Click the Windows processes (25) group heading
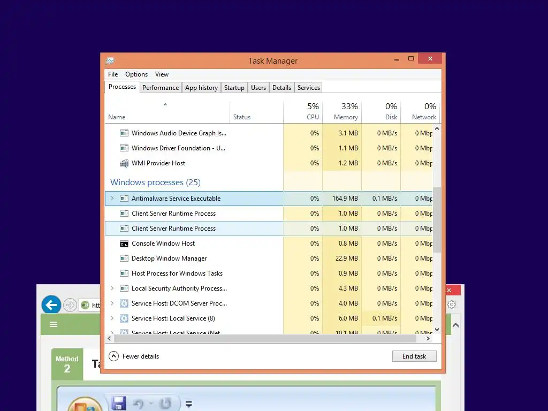This screenshot has height=411, width=548. click(155, 182)
